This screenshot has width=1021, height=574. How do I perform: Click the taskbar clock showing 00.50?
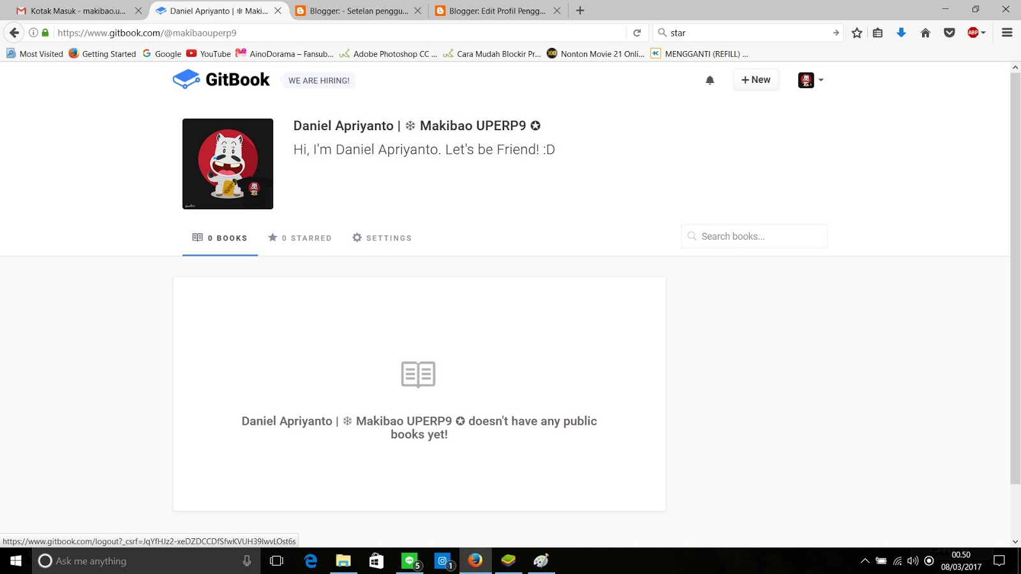(x=961, y=561)
